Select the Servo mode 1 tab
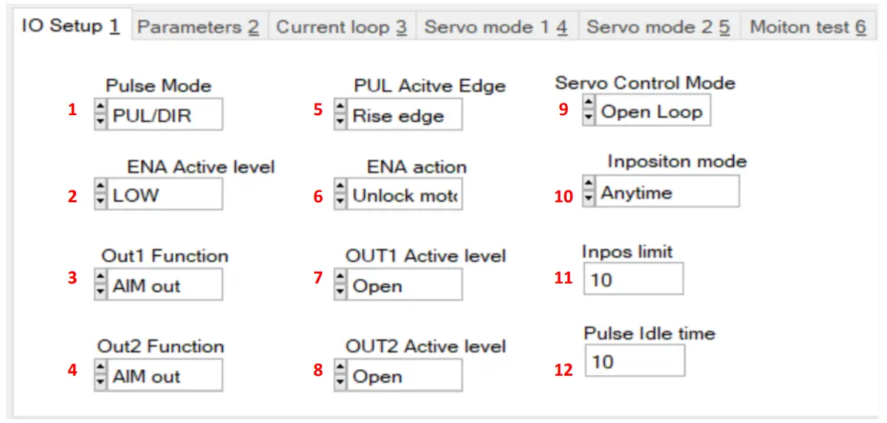887x423 pixels. click(x=496, y=27)
